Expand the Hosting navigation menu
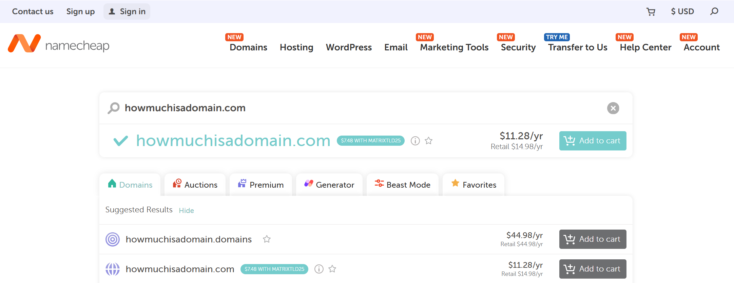The image size is (734, 283). [x=296, y=47]
